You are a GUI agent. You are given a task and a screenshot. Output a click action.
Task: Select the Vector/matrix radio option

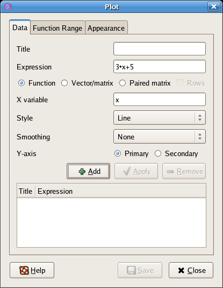(x=64, y=83)
